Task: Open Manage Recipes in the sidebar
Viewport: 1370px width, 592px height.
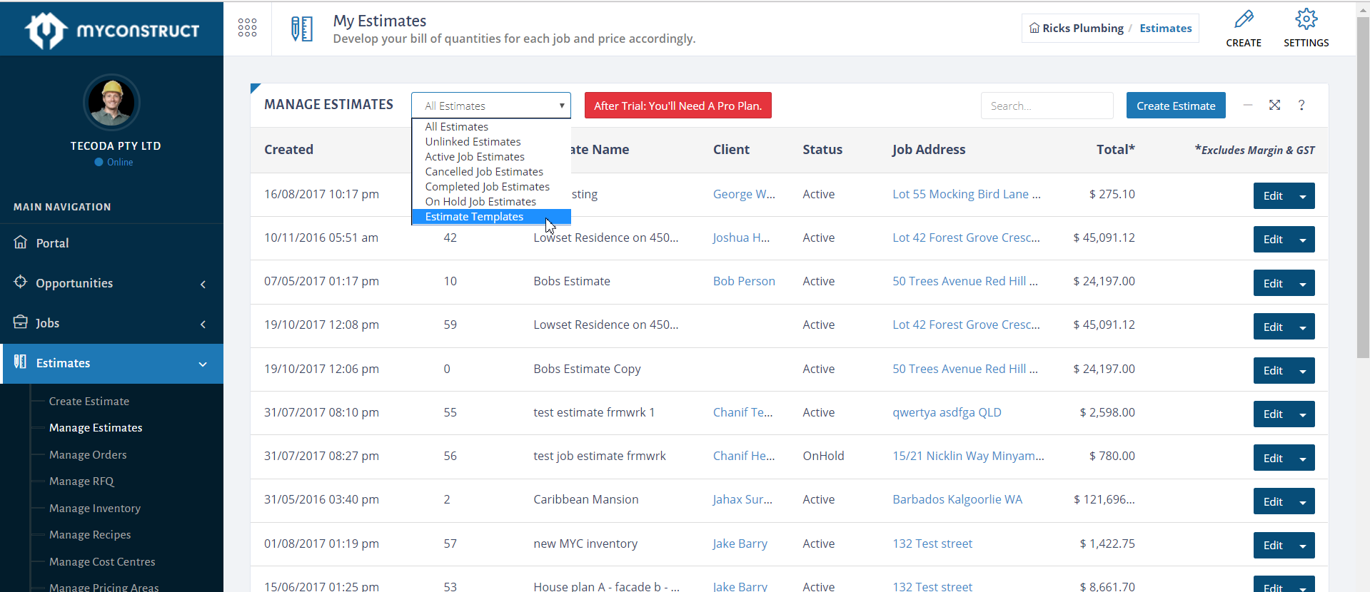Action: pos(90,534)
